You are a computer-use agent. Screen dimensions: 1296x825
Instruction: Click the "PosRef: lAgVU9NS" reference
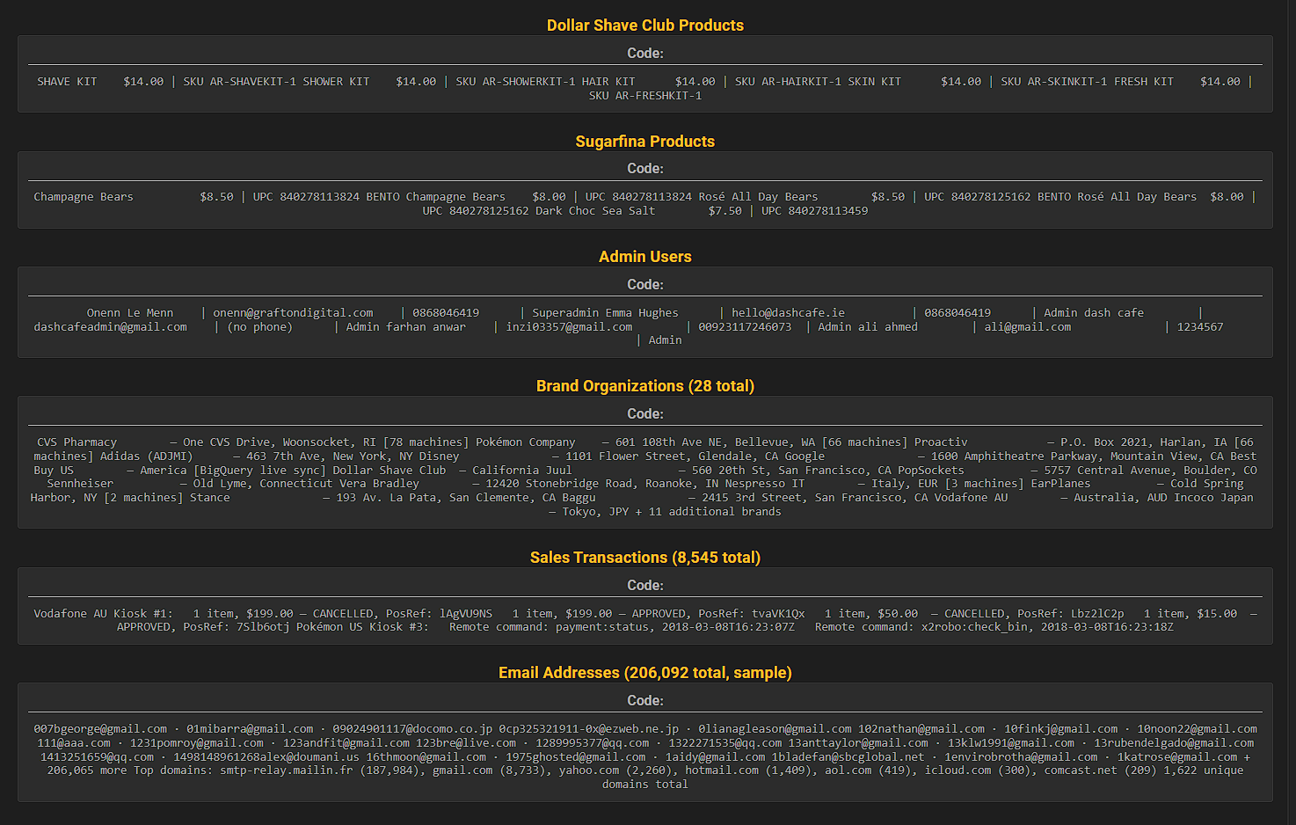tap(439, 614)
